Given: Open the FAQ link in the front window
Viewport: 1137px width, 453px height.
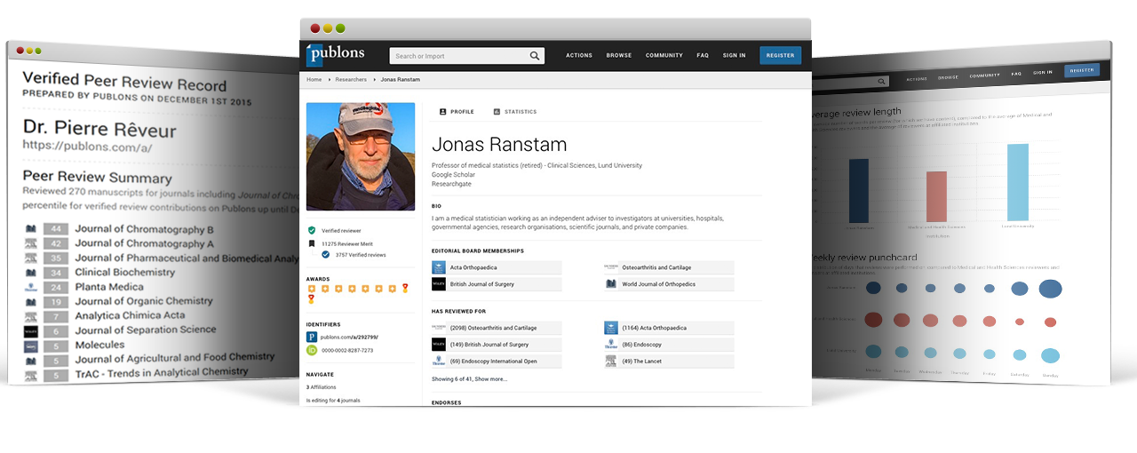Looking at the screenshot, I should click(x=703, y=55).
